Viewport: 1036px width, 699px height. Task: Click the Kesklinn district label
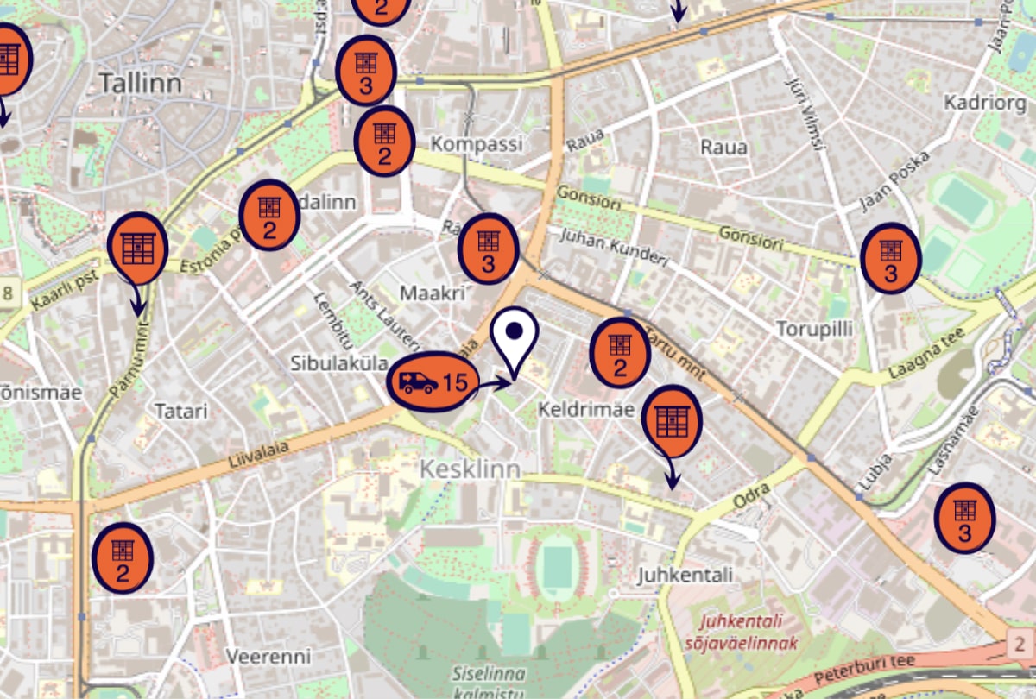(x=471, y=469)
